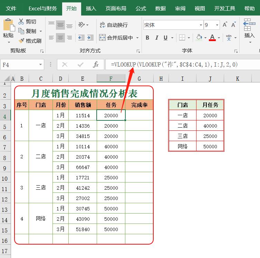This screenshot has width=260, height=258.
Task: Decrease font size with the smaller A
Action: coord(233,25)
